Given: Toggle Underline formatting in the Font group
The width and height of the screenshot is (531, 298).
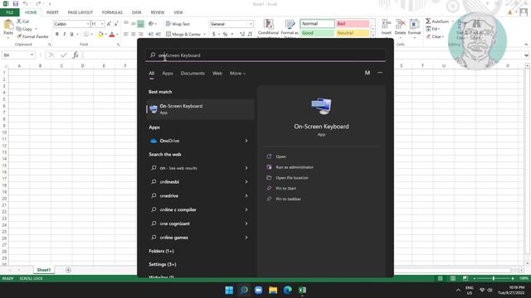Looking at the screenshot, I should pos(71,34).
